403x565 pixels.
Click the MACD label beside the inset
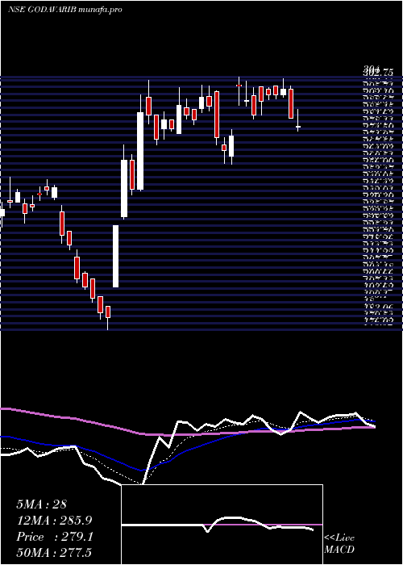click(x=339, y=550)
